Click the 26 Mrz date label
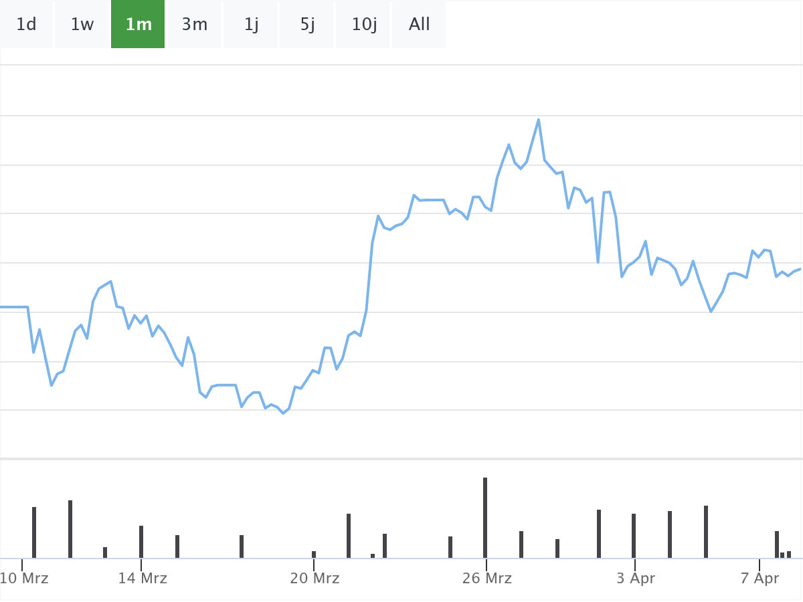This screenshot has width=803, height=602. tap(486, 578)
